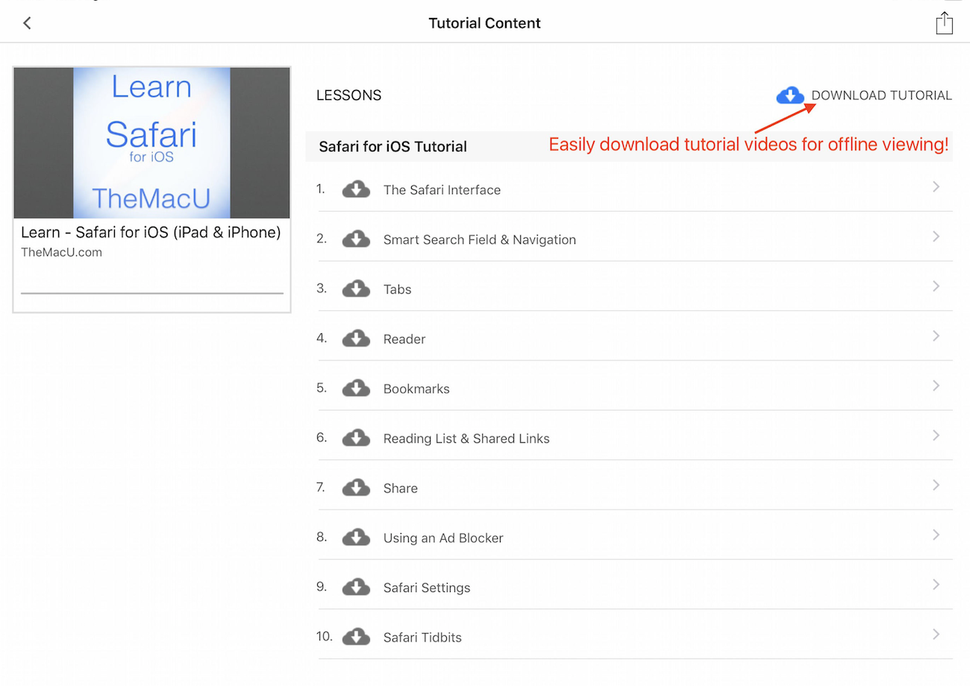Click the chevron on the "Safari Tidbits" row

[x=936, y=634]
